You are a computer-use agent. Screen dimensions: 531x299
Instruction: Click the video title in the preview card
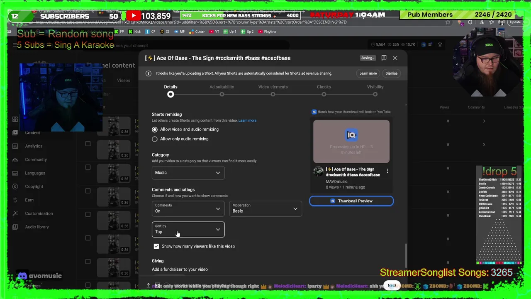point(353,172)
